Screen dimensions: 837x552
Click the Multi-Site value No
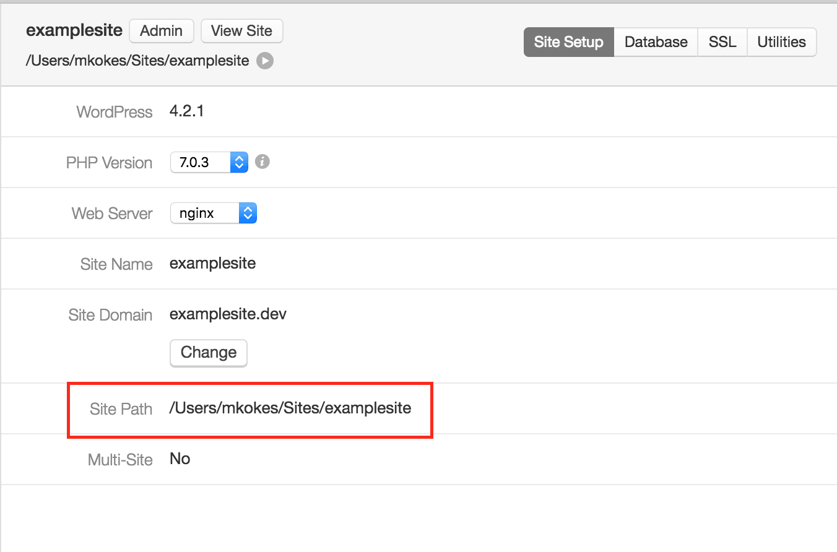[180, 459]
